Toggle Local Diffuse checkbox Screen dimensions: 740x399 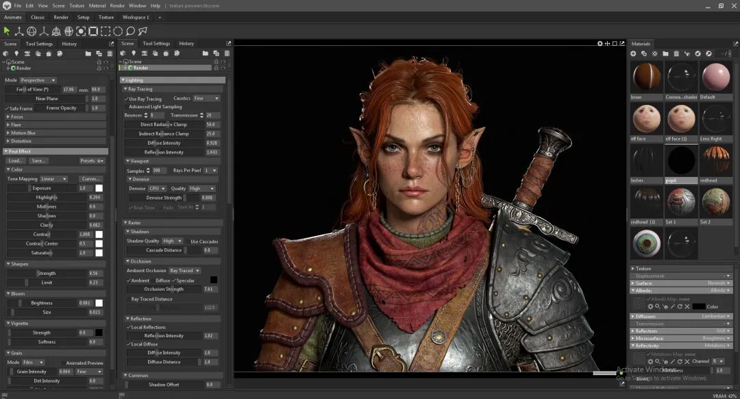[129, 344]
